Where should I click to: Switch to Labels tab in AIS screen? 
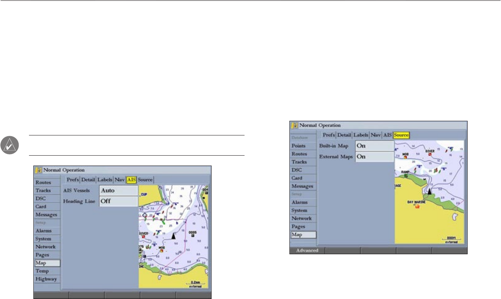(x=105, y=180)
